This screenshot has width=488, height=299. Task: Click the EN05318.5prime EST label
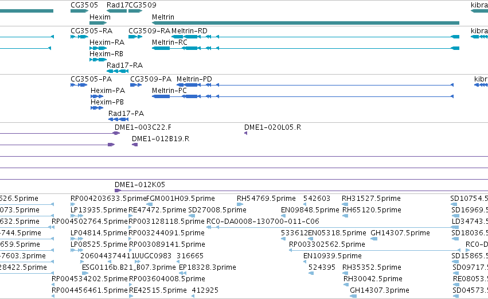click(337, 233)
